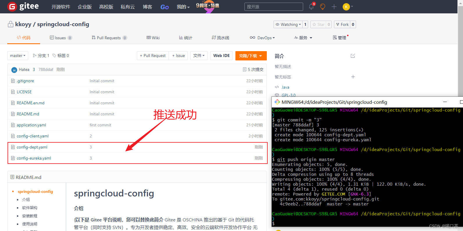The image size is (463, 231).
Task: Open the Gitee logo homepage
Action: click(x=23, y=6)
